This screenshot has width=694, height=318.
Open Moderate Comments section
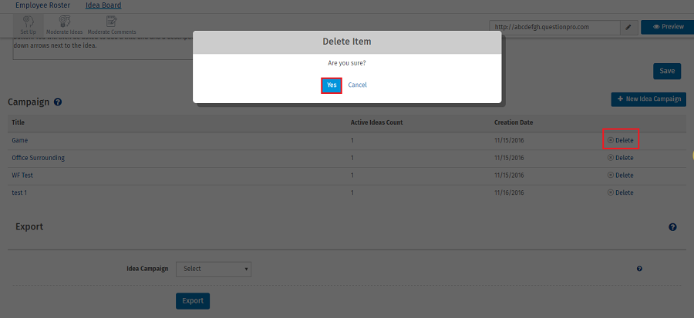pos(112,25)
